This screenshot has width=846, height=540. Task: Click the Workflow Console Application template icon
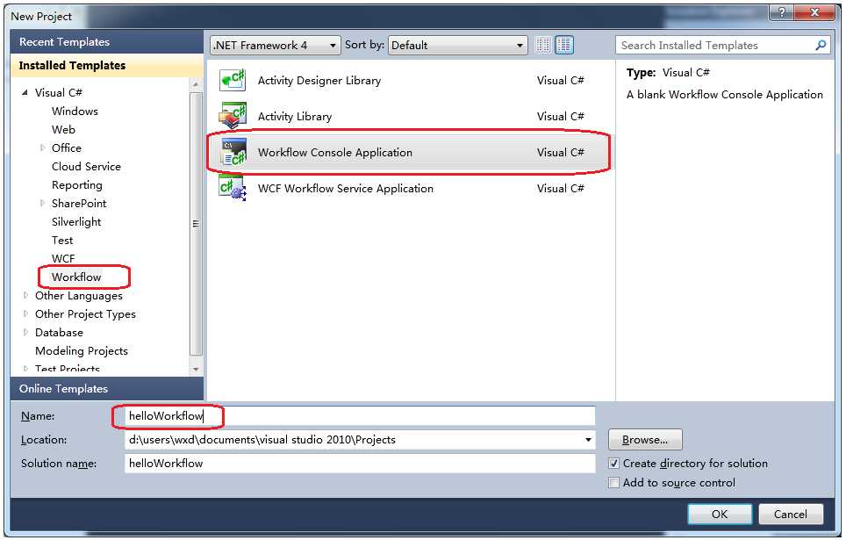coord(233,152)
